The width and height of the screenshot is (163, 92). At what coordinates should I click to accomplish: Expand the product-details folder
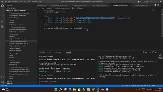coord(15,48)
